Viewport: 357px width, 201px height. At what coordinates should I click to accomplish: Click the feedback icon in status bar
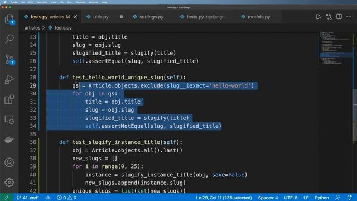tap(338, 198)
